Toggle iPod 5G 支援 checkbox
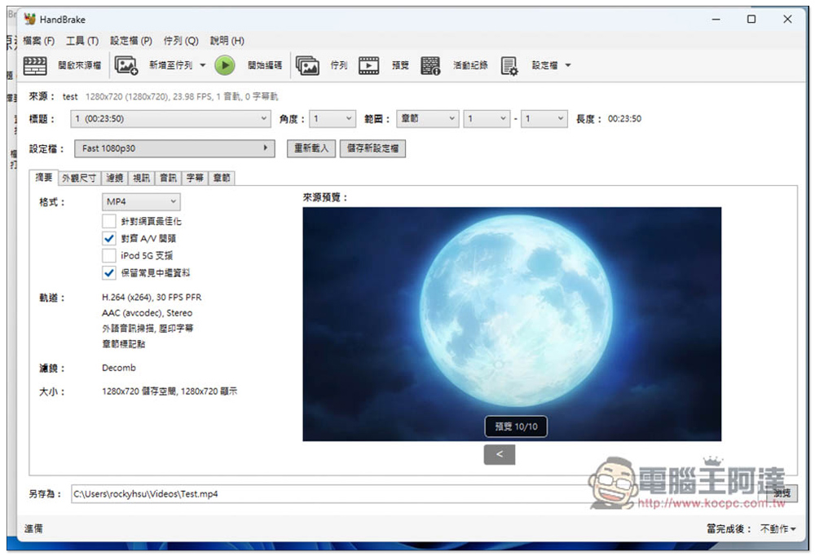815x557 pixels. (x=108, y=255)
